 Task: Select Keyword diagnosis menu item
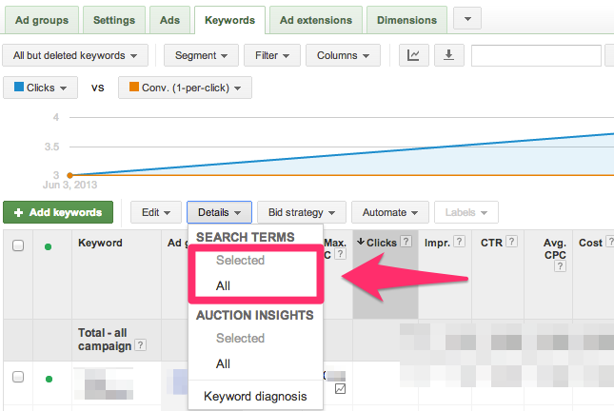tap(256, 396)
